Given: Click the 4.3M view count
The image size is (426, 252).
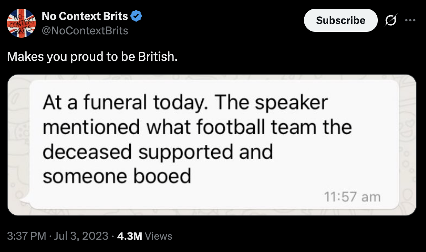Looking at the screenshot, I should pyautogui.click(x=130, y=236).
